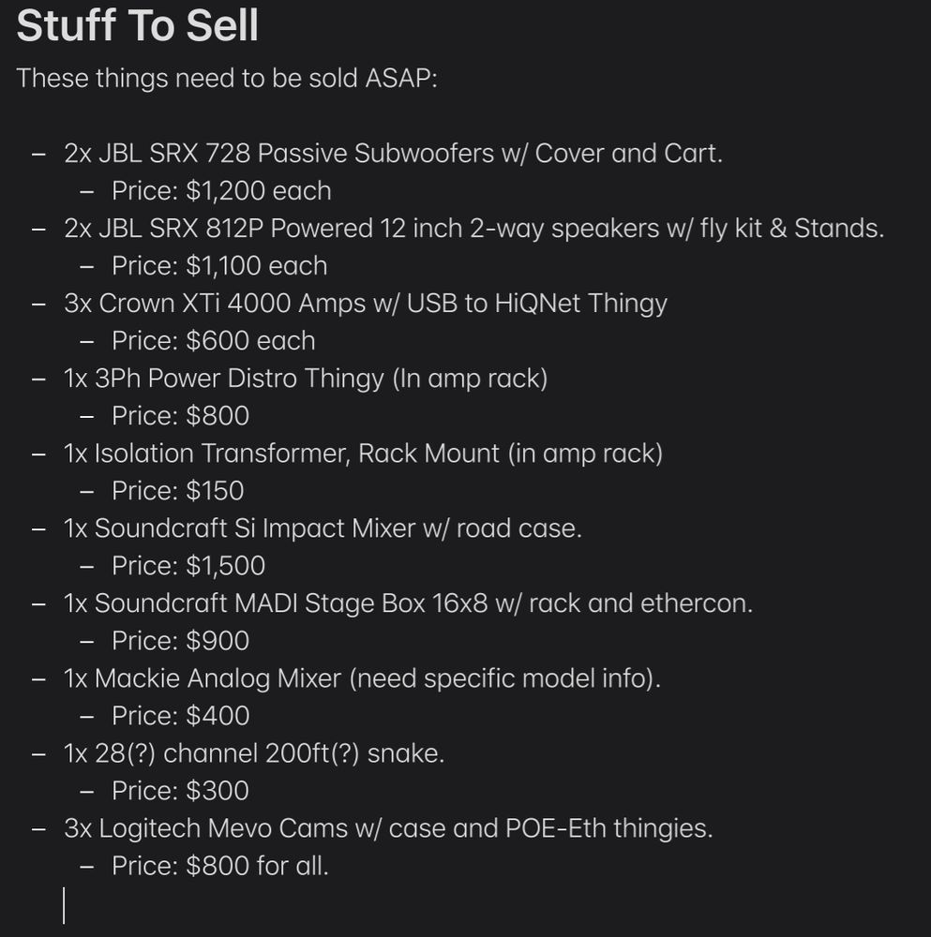Screen dimensions: 931x937
Task: Click the 'Price: $1,200 each' line
Action: 221,191
